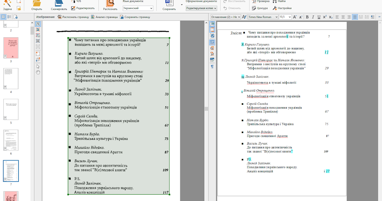Select the picture area drawing tool
Screen dimensions: 382x201
point(38,29)
